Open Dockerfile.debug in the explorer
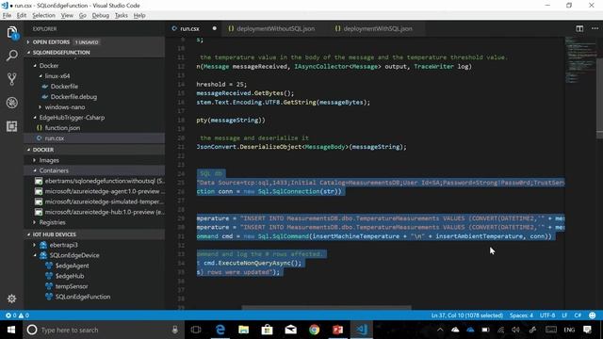Screen dimensions: 603x339 [73, 97]
